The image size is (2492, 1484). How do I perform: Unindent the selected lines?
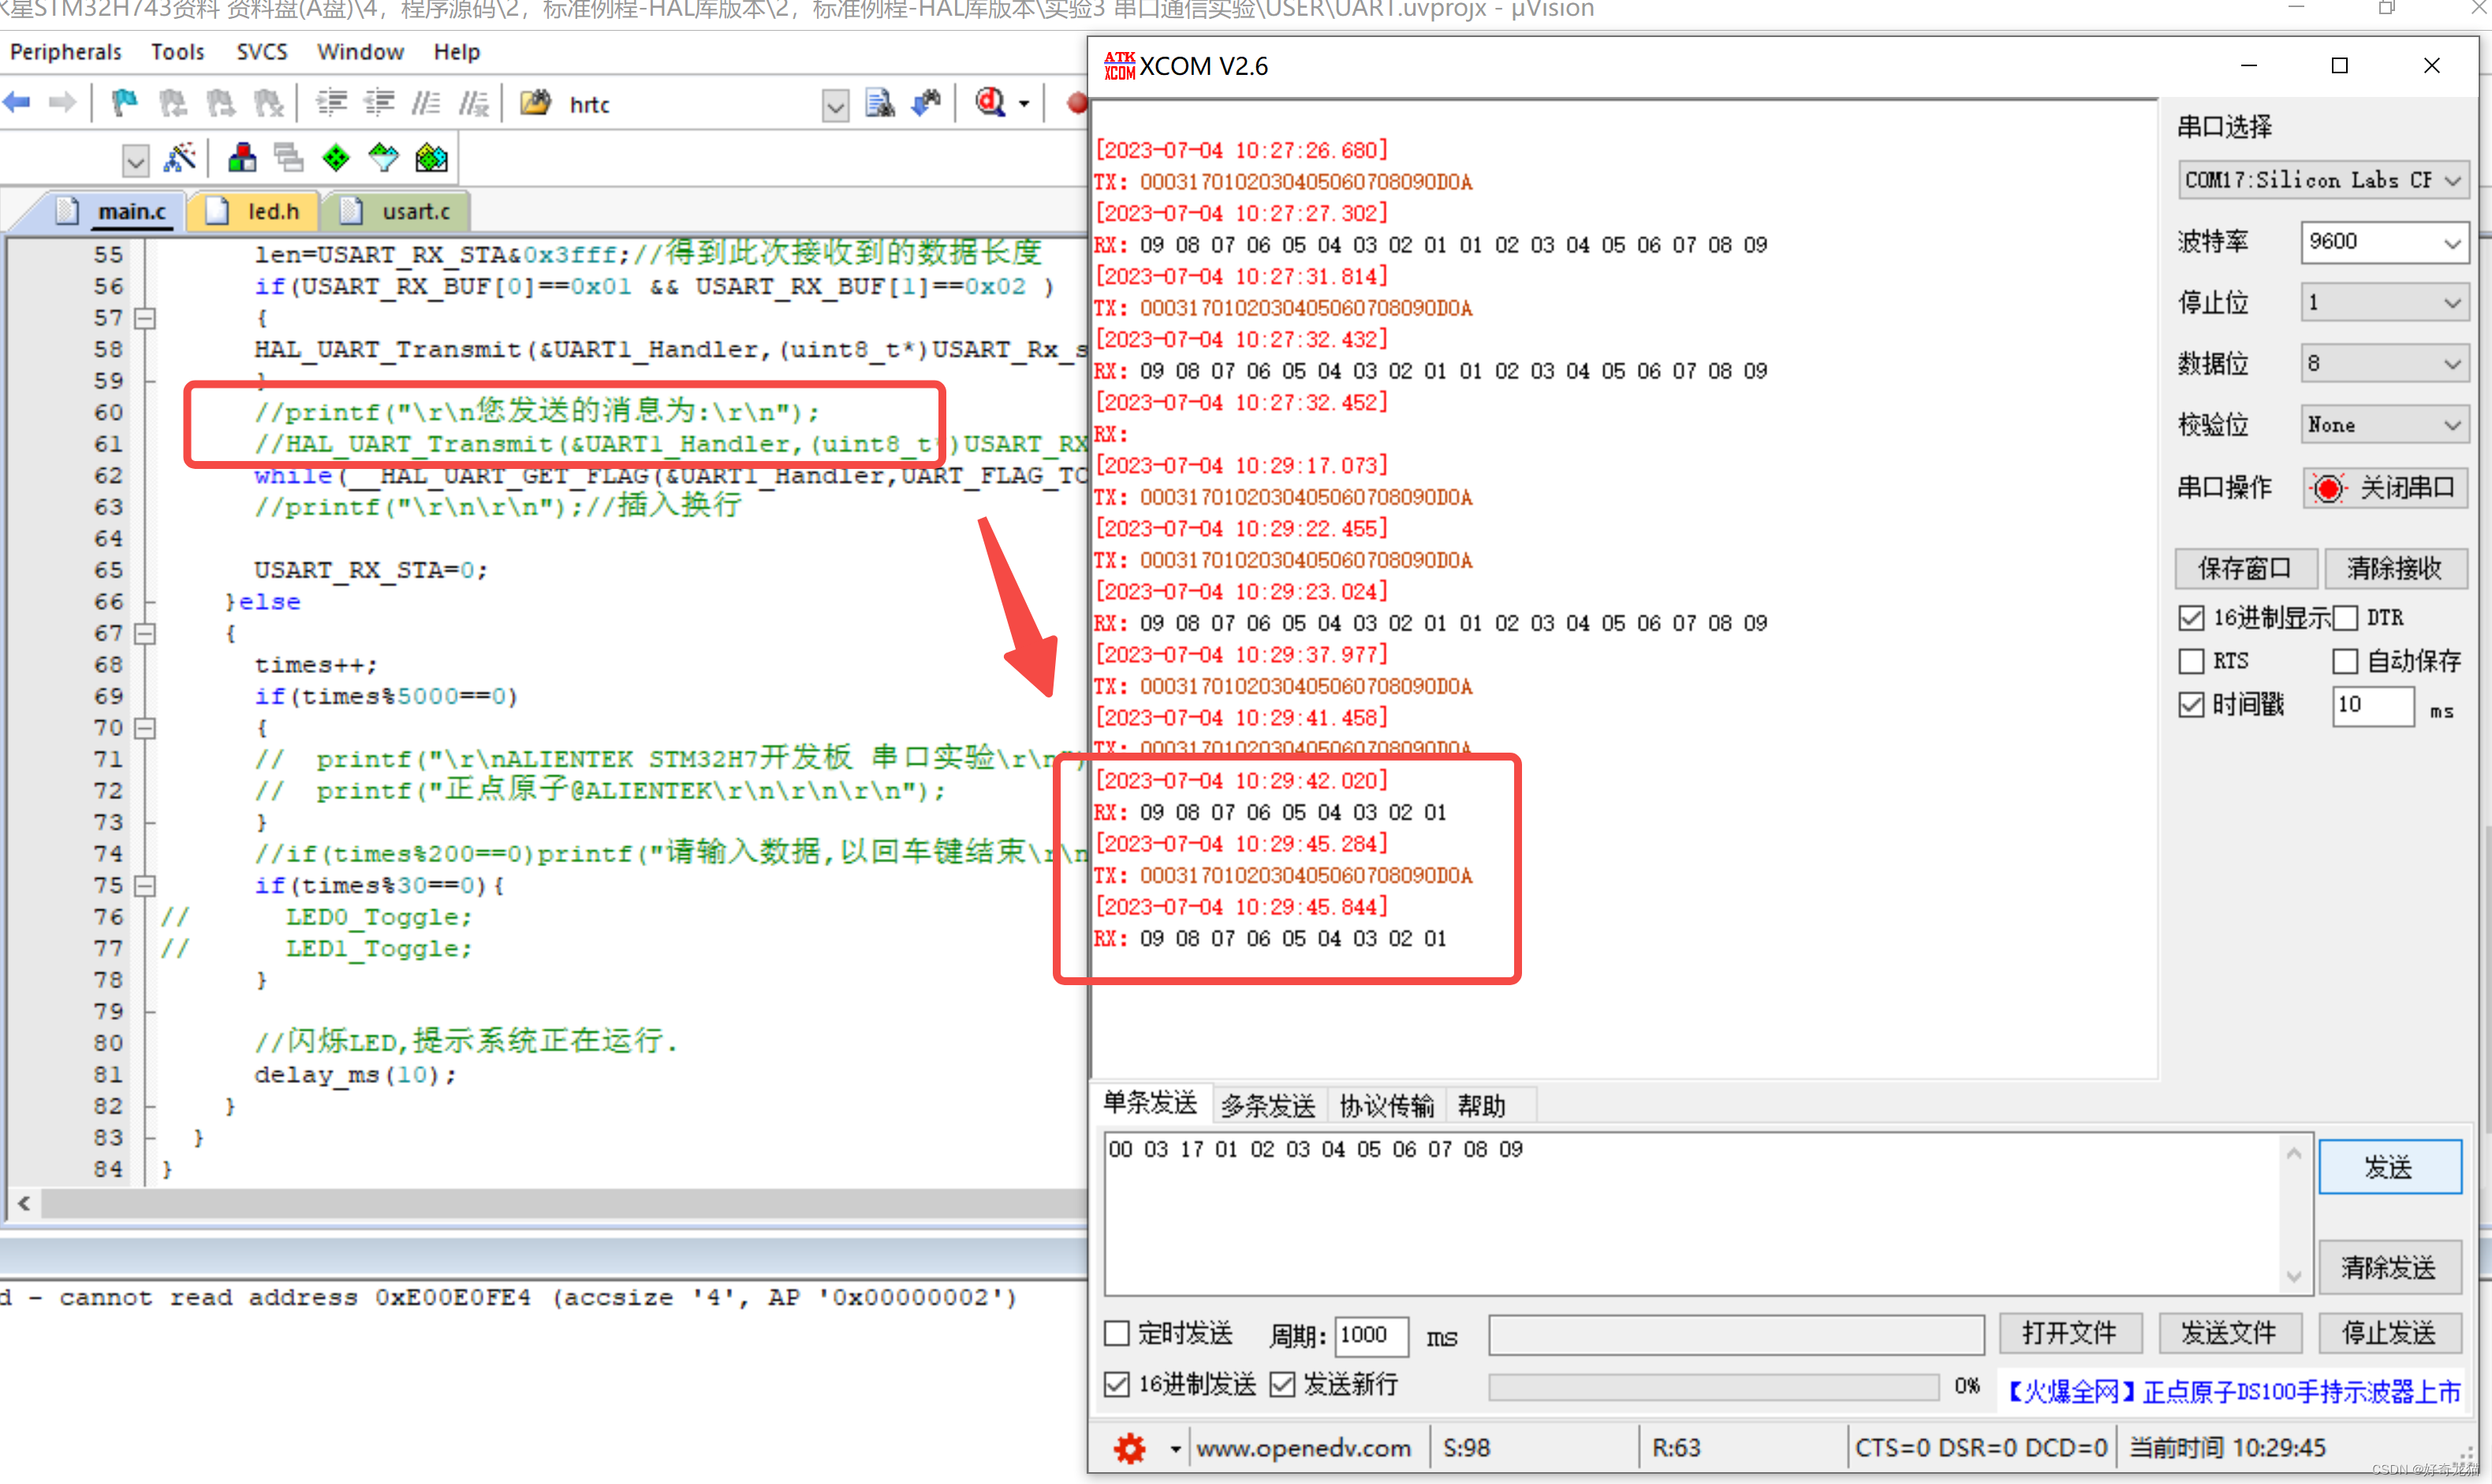(379, 103)
